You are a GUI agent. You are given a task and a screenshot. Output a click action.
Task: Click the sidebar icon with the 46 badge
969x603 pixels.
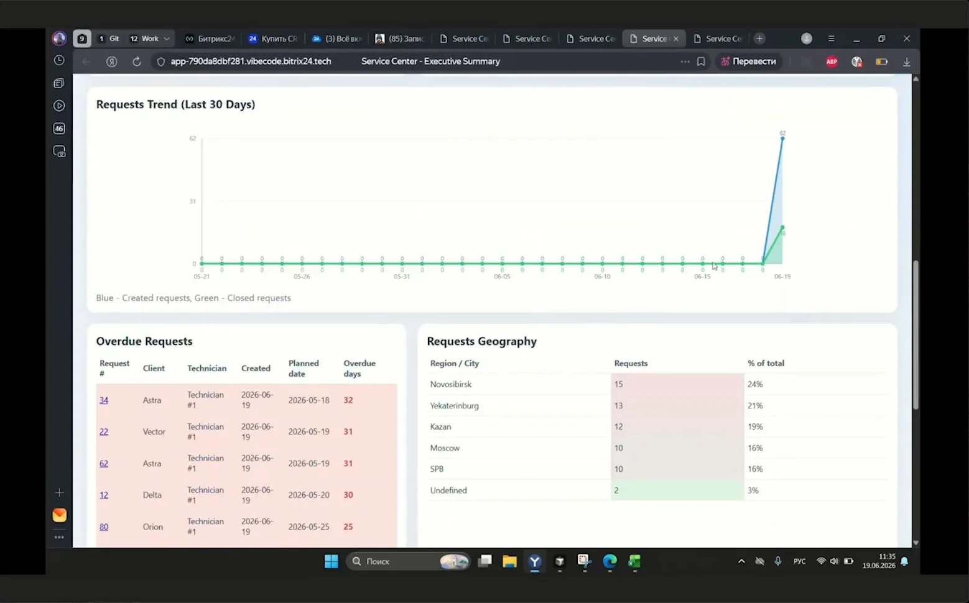(59, 129)
